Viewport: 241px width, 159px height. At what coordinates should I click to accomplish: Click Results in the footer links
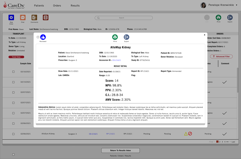coord(128,156)
